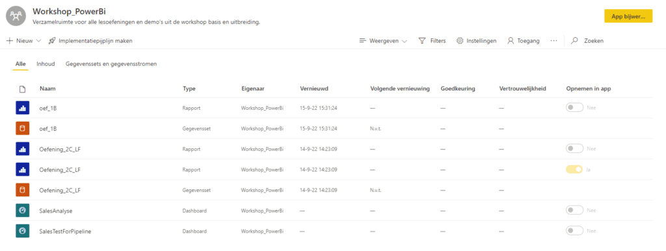Viewport: 666px width, 251px height.
Task: Expand the Nieuw dropdown chevron
Action: (38, 41)
